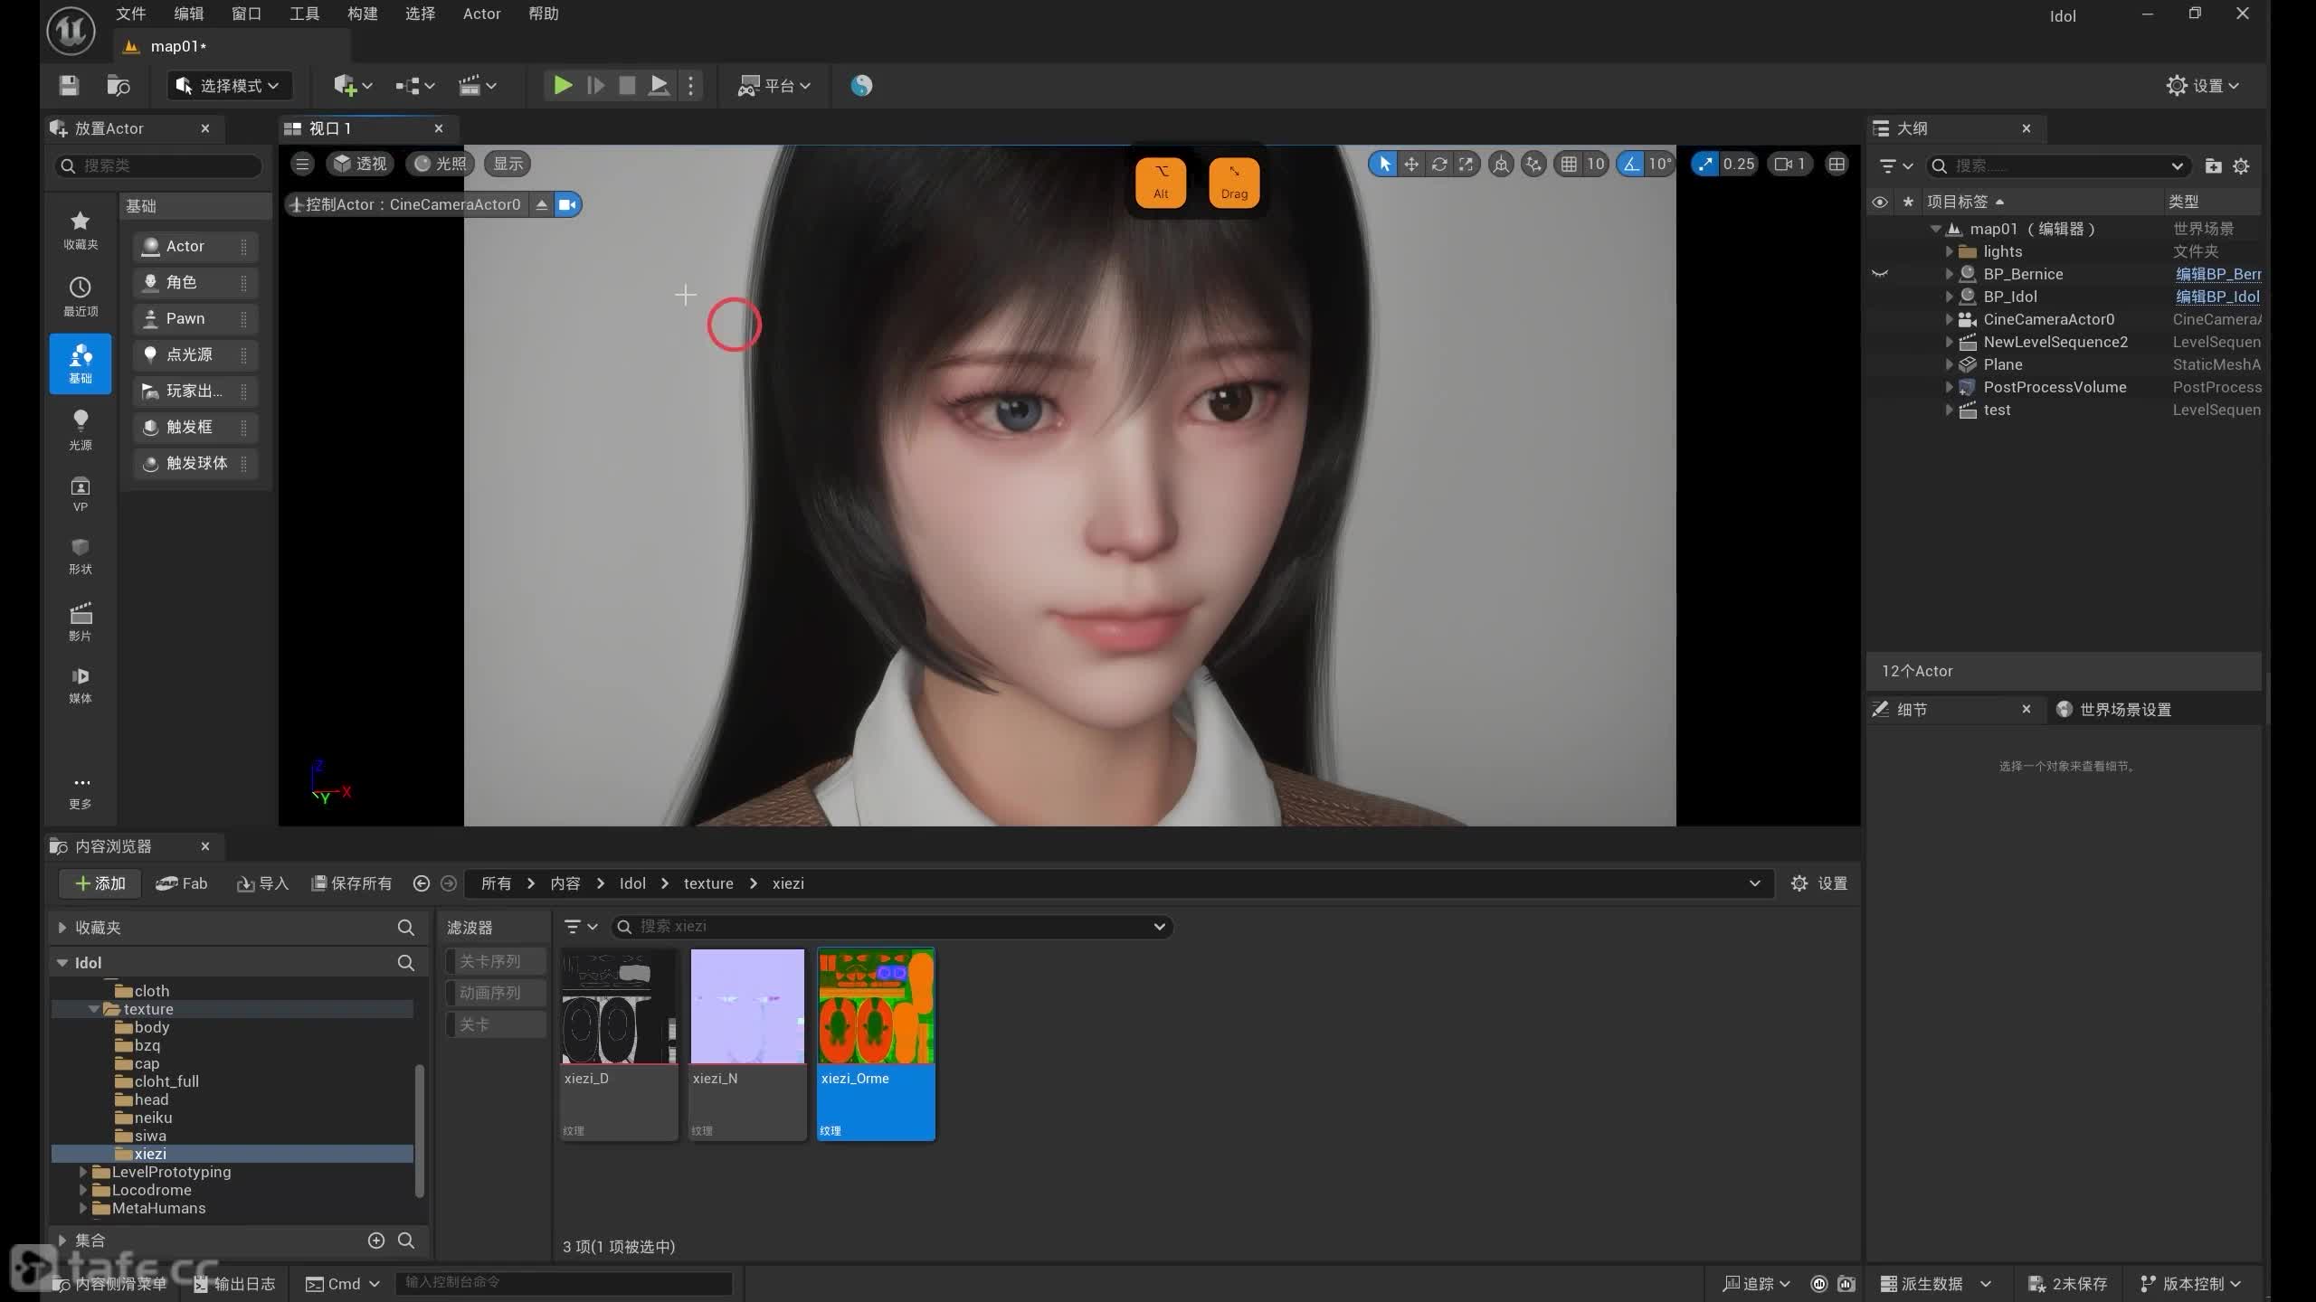This screenshot has width=2316, height=1302.
Task: Toggle scale snapping 0.25 icon
Action: click(1705, 164)
